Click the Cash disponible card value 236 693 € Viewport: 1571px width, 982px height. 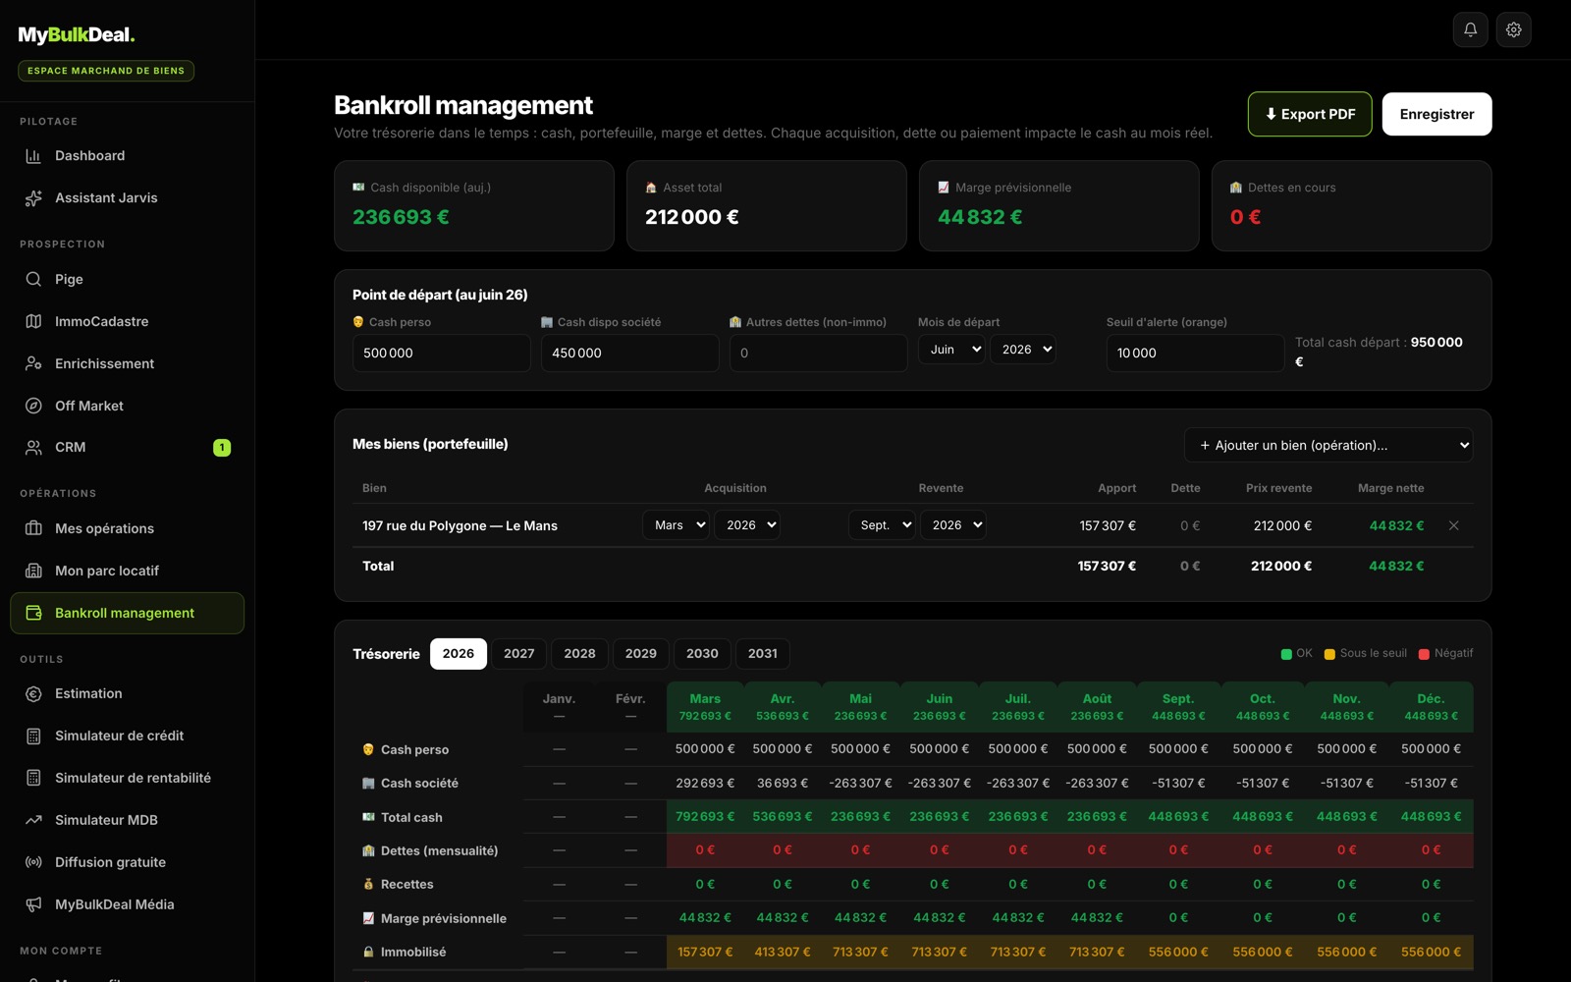401,217
